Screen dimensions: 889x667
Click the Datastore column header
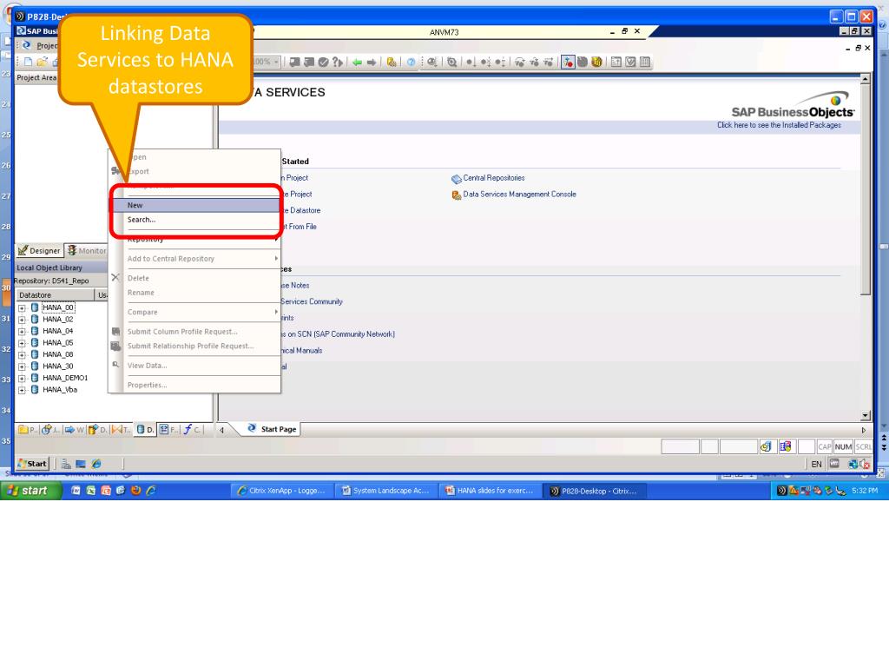55,295
